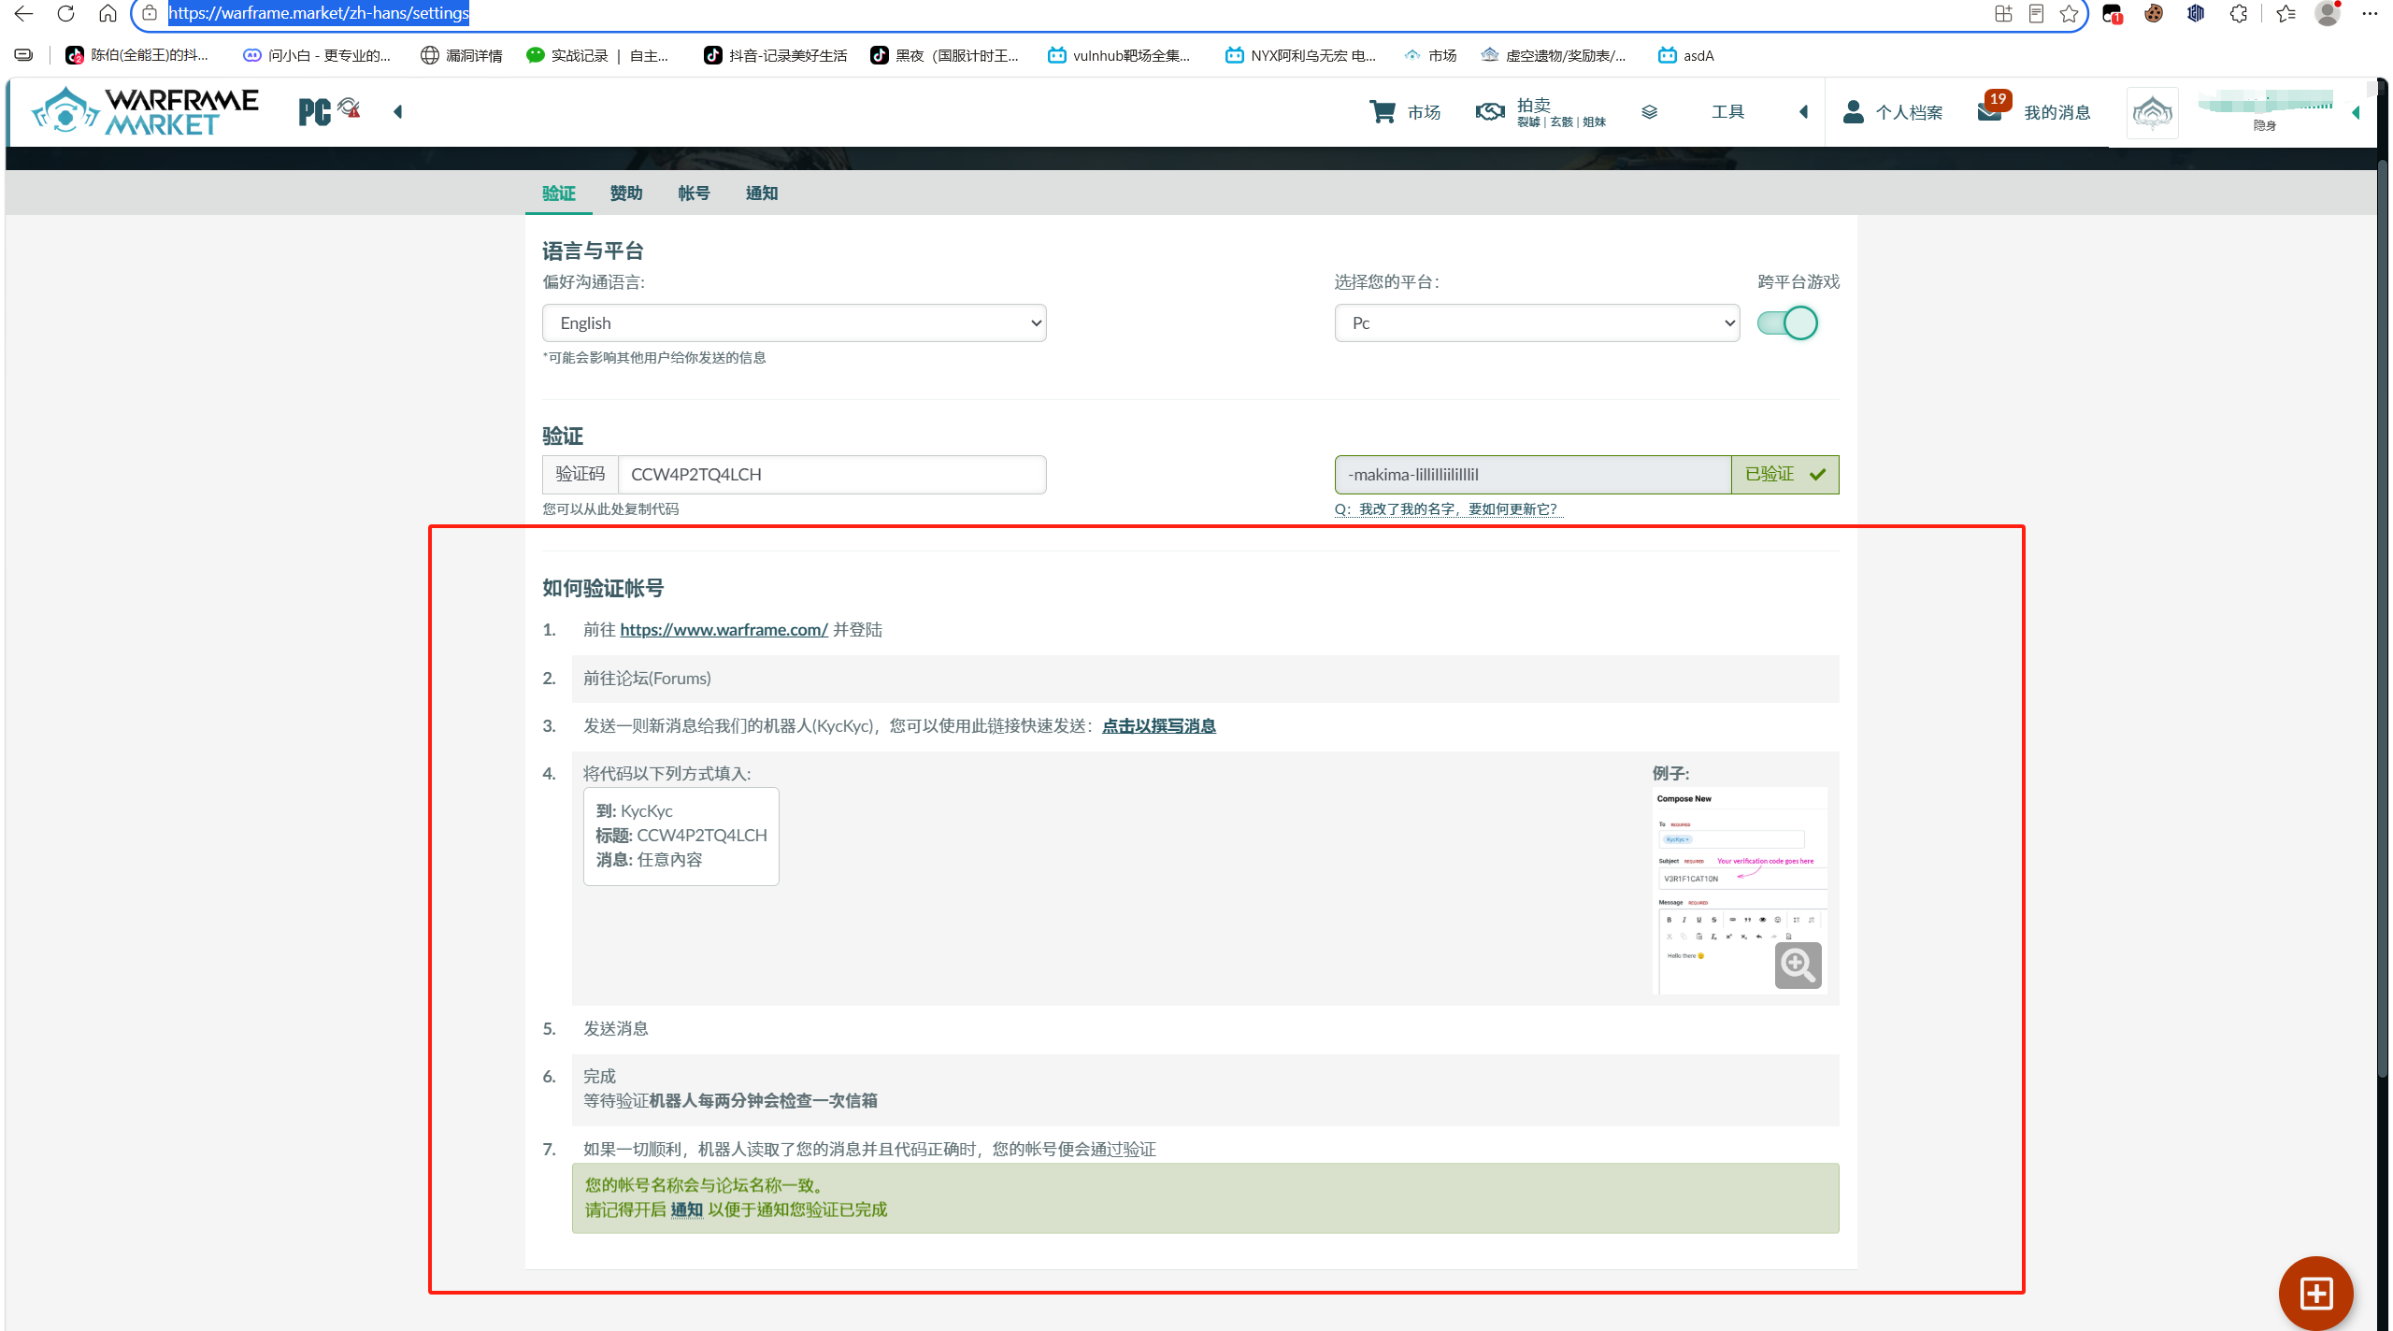Collapse arrow next to 工具
2393x1331 pixels.
(x=1803, y=112)
